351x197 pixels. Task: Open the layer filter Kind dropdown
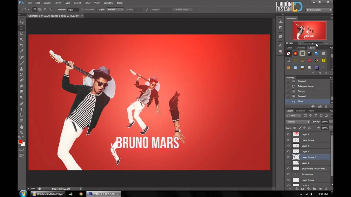[294, 116]
